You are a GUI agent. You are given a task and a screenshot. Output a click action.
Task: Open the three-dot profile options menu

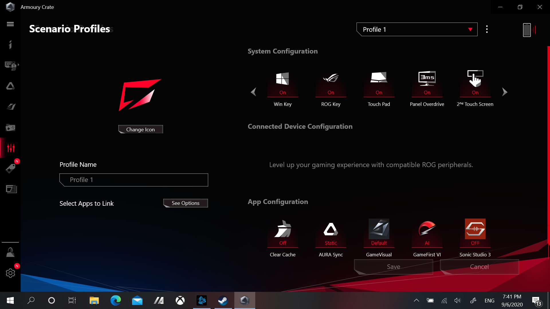pyautogui.click(x=487, y=29)
